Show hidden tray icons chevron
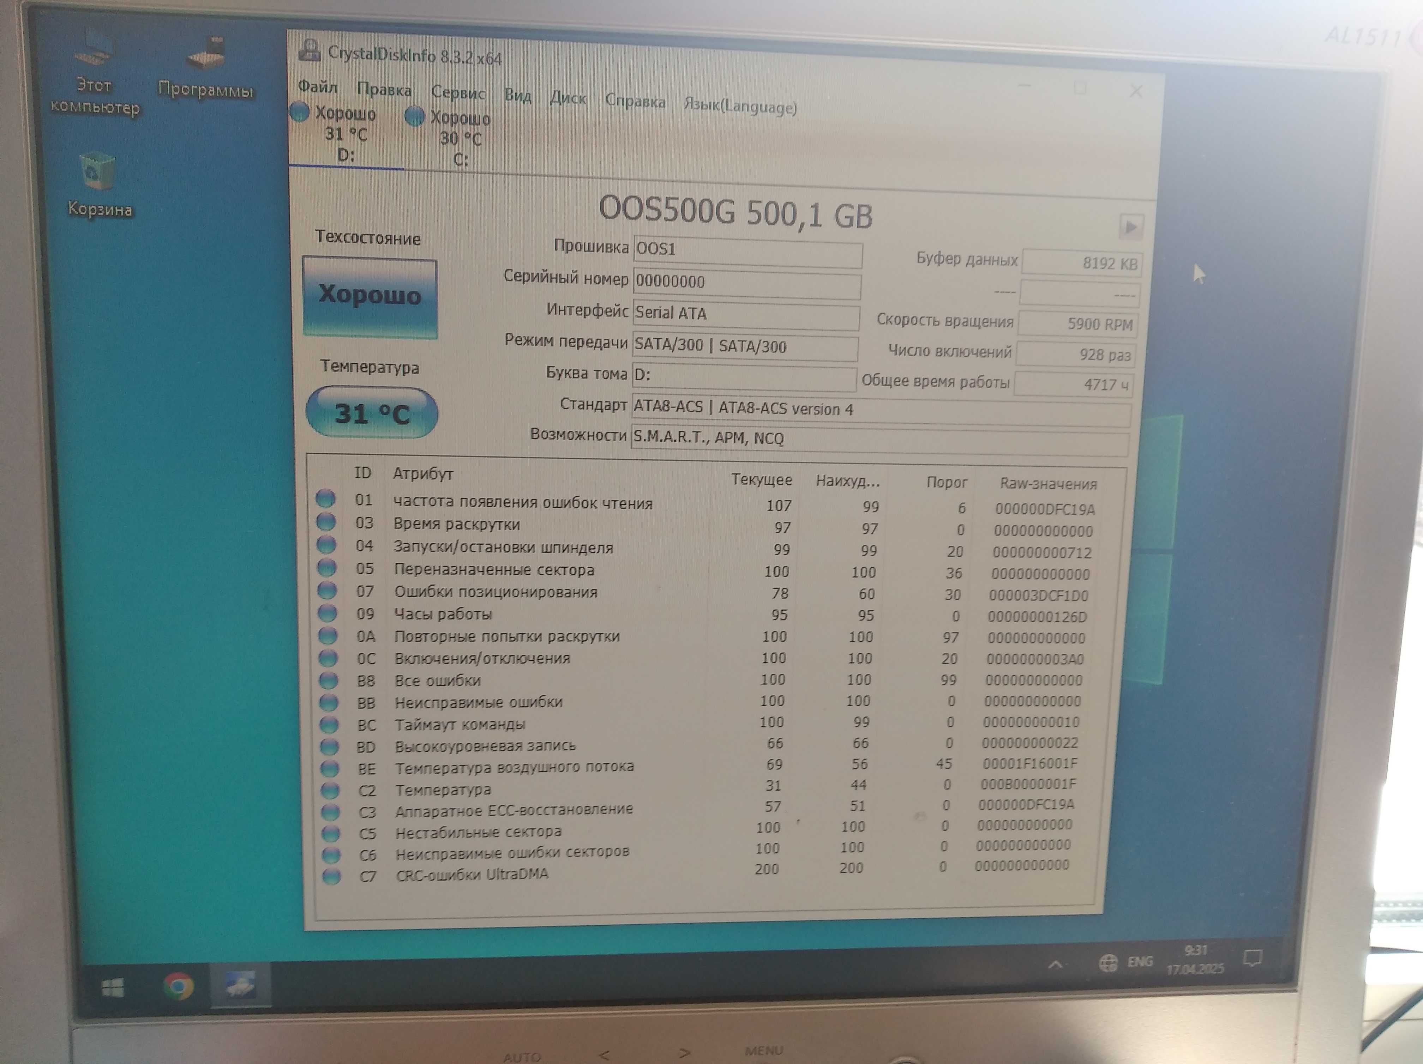The height and width of the screenshot is (1064, 1423). click(1055, 965)
